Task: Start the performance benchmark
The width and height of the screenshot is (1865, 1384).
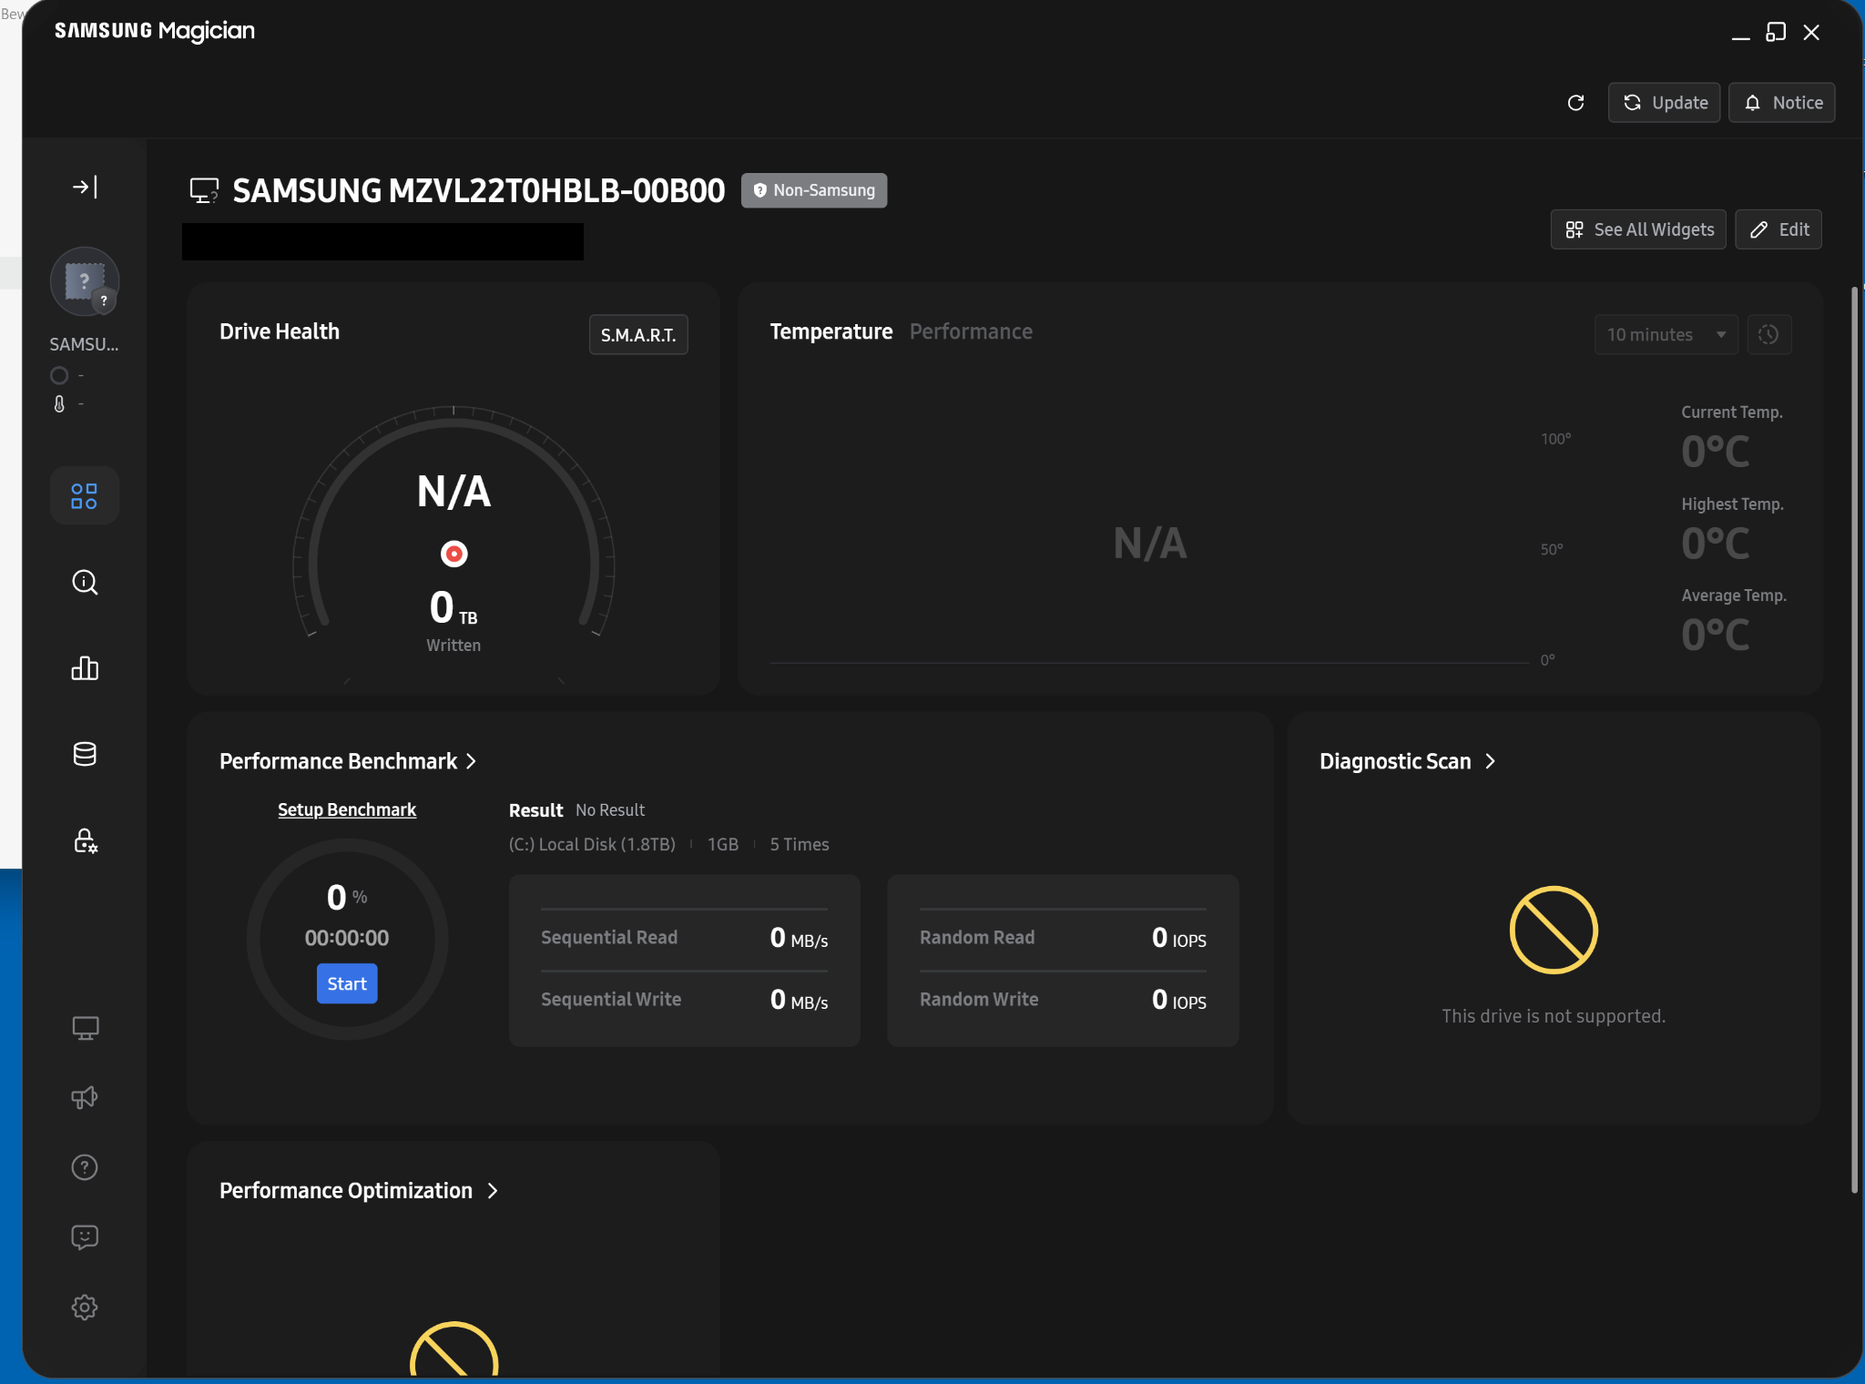Action: [347, 984]
